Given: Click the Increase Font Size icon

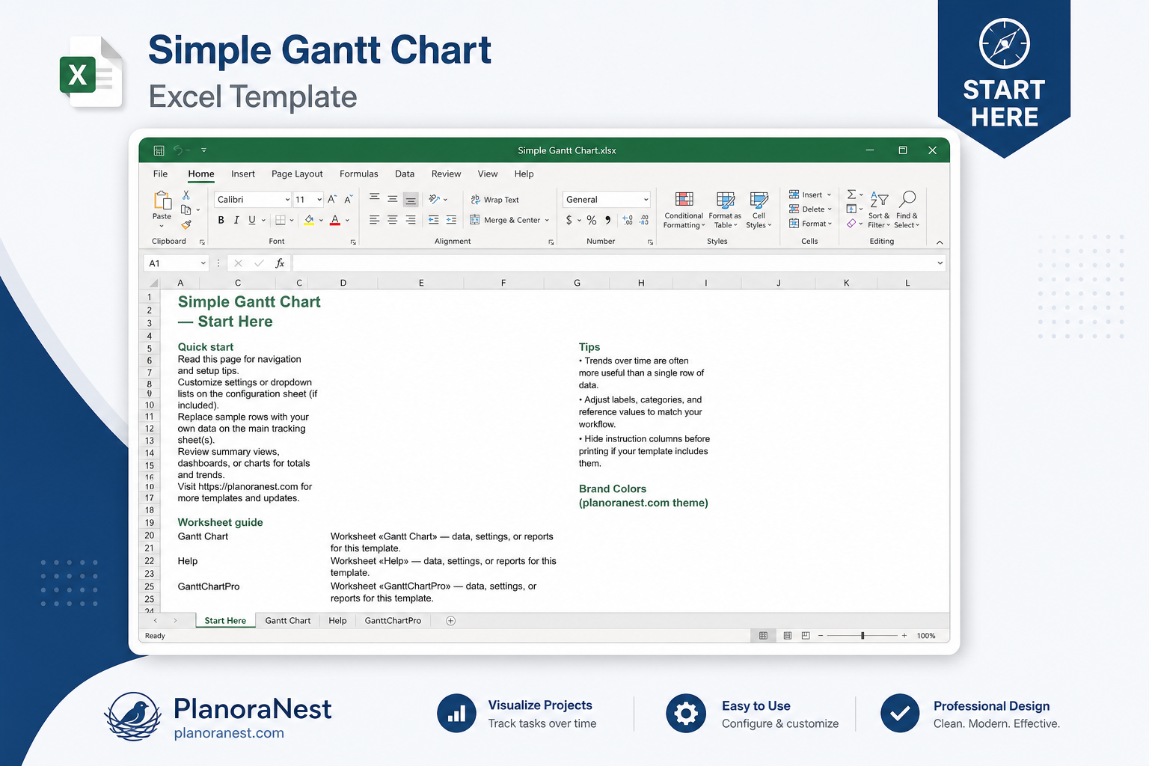Looking at the screenshot, I should coord(332,199).
